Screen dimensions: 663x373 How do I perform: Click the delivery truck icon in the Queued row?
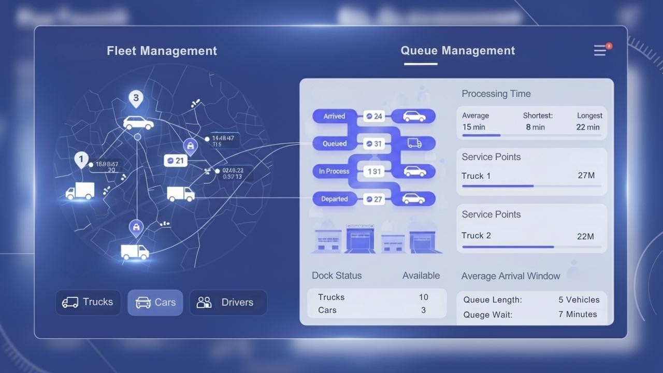coord(413,144)
